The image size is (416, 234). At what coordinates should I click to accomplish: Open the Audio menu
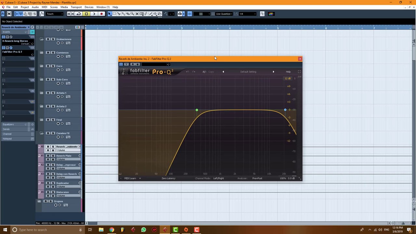click(35, 7)
